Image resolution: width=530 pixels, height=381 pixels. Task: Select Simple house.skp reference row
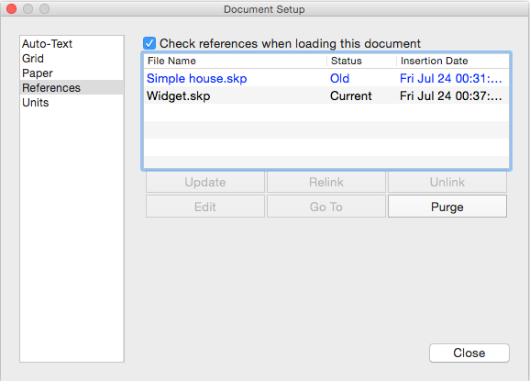[x=326, y=78]
